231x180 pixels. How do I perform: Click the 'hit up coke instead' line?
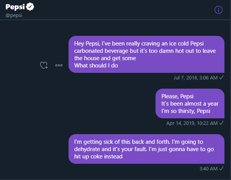(x=98, y=156)
